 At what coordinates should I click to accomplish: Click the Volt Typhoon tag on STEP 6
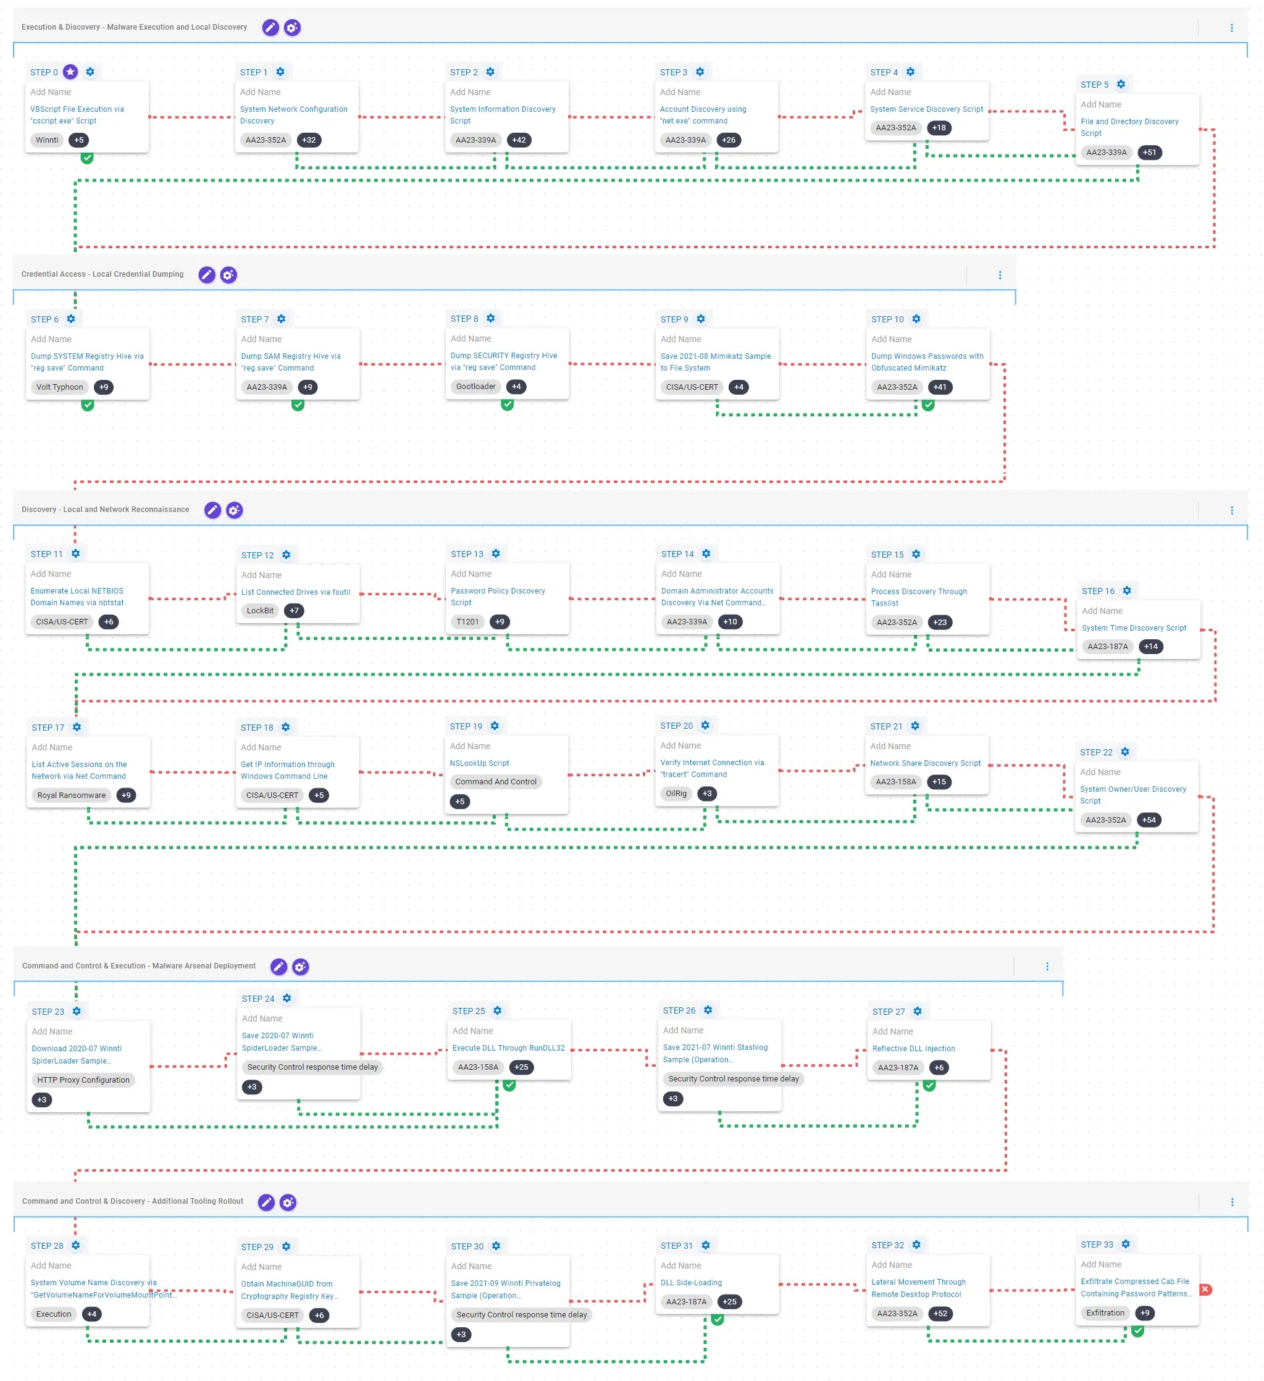(x=59, y=387)
